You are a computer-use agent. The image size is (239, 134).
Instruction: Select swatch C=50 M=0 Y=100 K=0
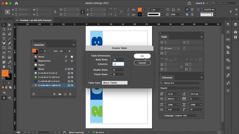point(53,77)
